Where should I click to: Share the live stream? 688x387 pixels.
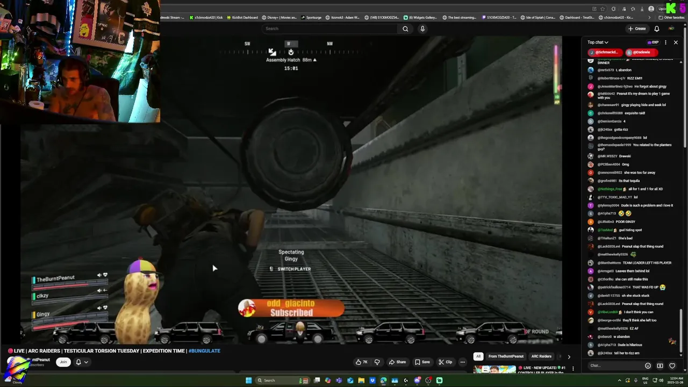[397, 362]
